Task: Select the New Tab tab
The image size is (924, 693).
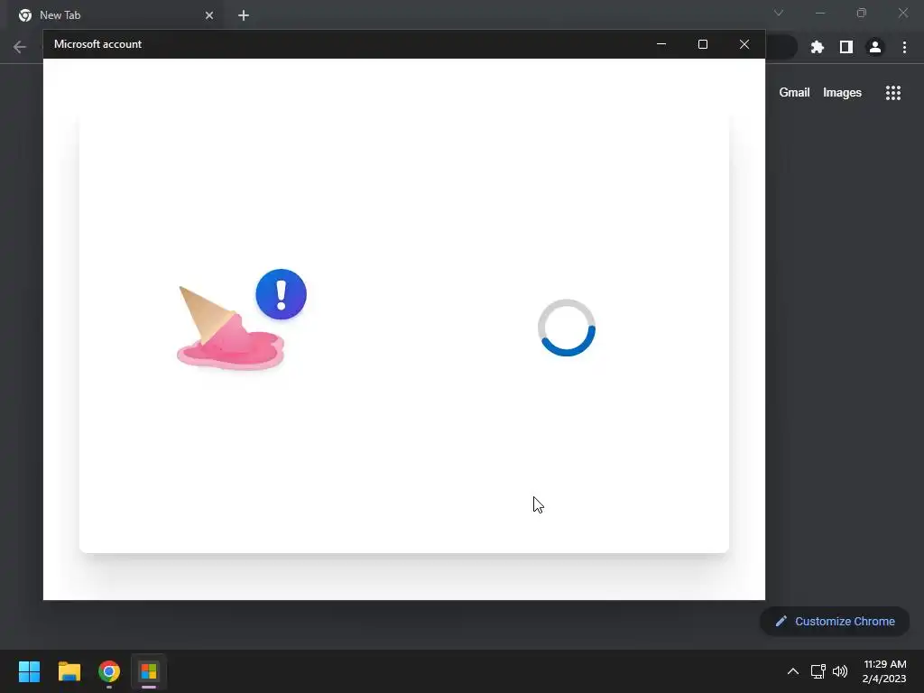Action: coord(115,15)
